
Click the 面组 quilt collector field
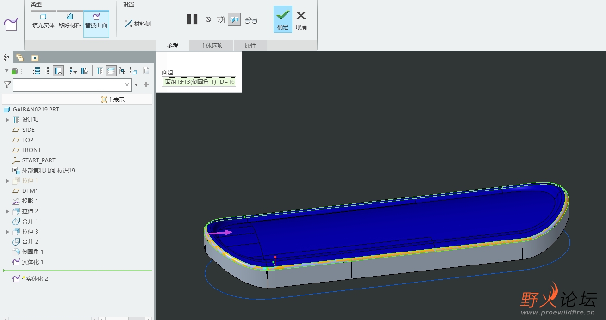199,81
